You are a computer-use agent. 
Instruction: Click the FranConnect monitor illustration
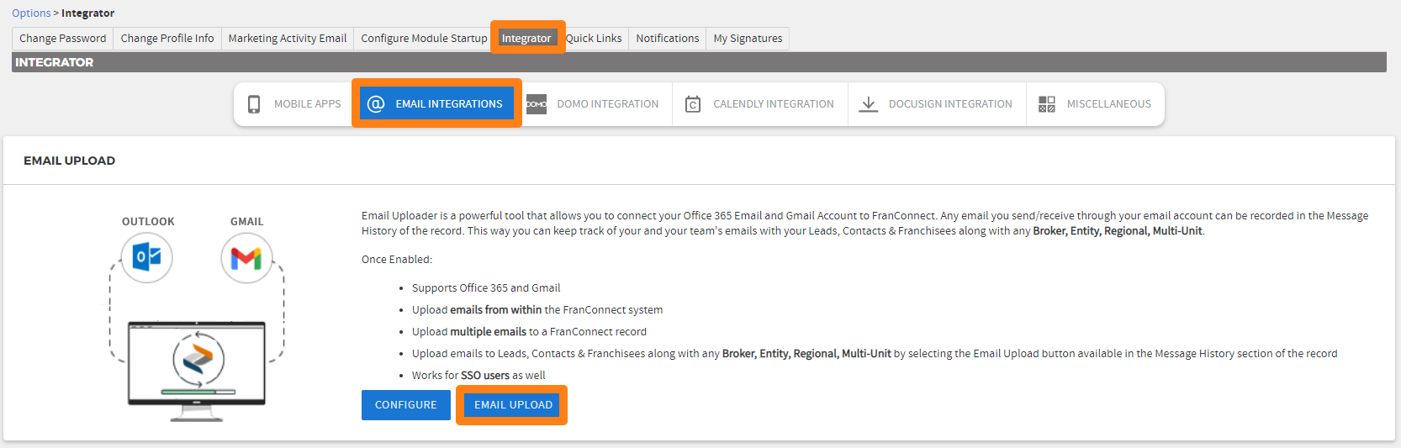click(197, 370)
